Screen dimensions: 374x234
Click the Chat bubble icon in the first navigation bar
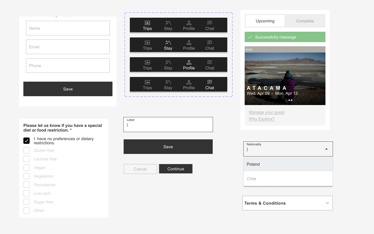210,23
